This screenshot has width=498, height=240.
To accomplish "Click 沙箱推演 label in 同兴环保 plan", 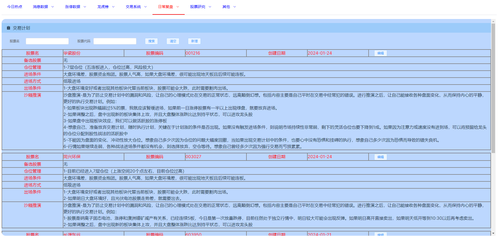I will point(32,205).
